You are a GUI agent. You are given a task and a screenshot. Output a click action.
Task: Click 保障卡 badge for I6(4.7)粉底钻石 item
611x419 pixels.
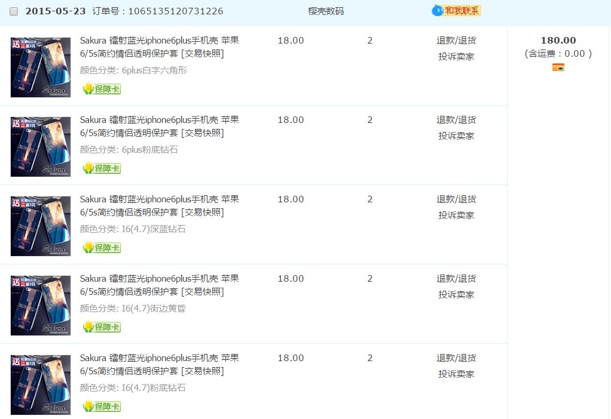click(102, 406)
